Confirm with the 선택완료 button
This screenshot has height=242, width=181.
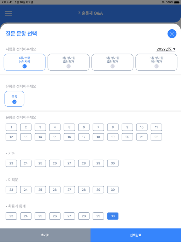(136, 235)
